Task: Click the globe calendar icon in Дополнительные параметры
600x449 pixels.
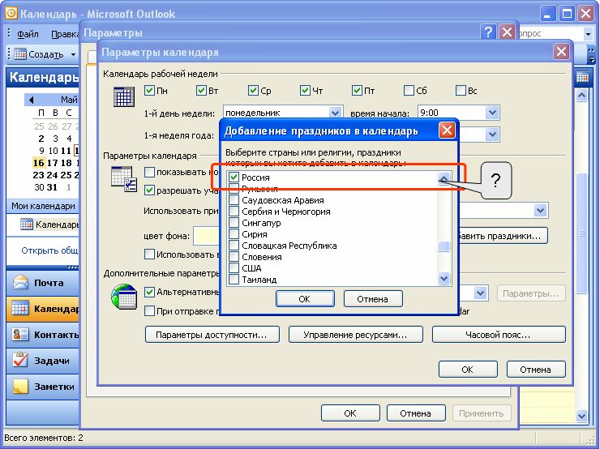Action: pyautogui.click(x=124, y=297)
